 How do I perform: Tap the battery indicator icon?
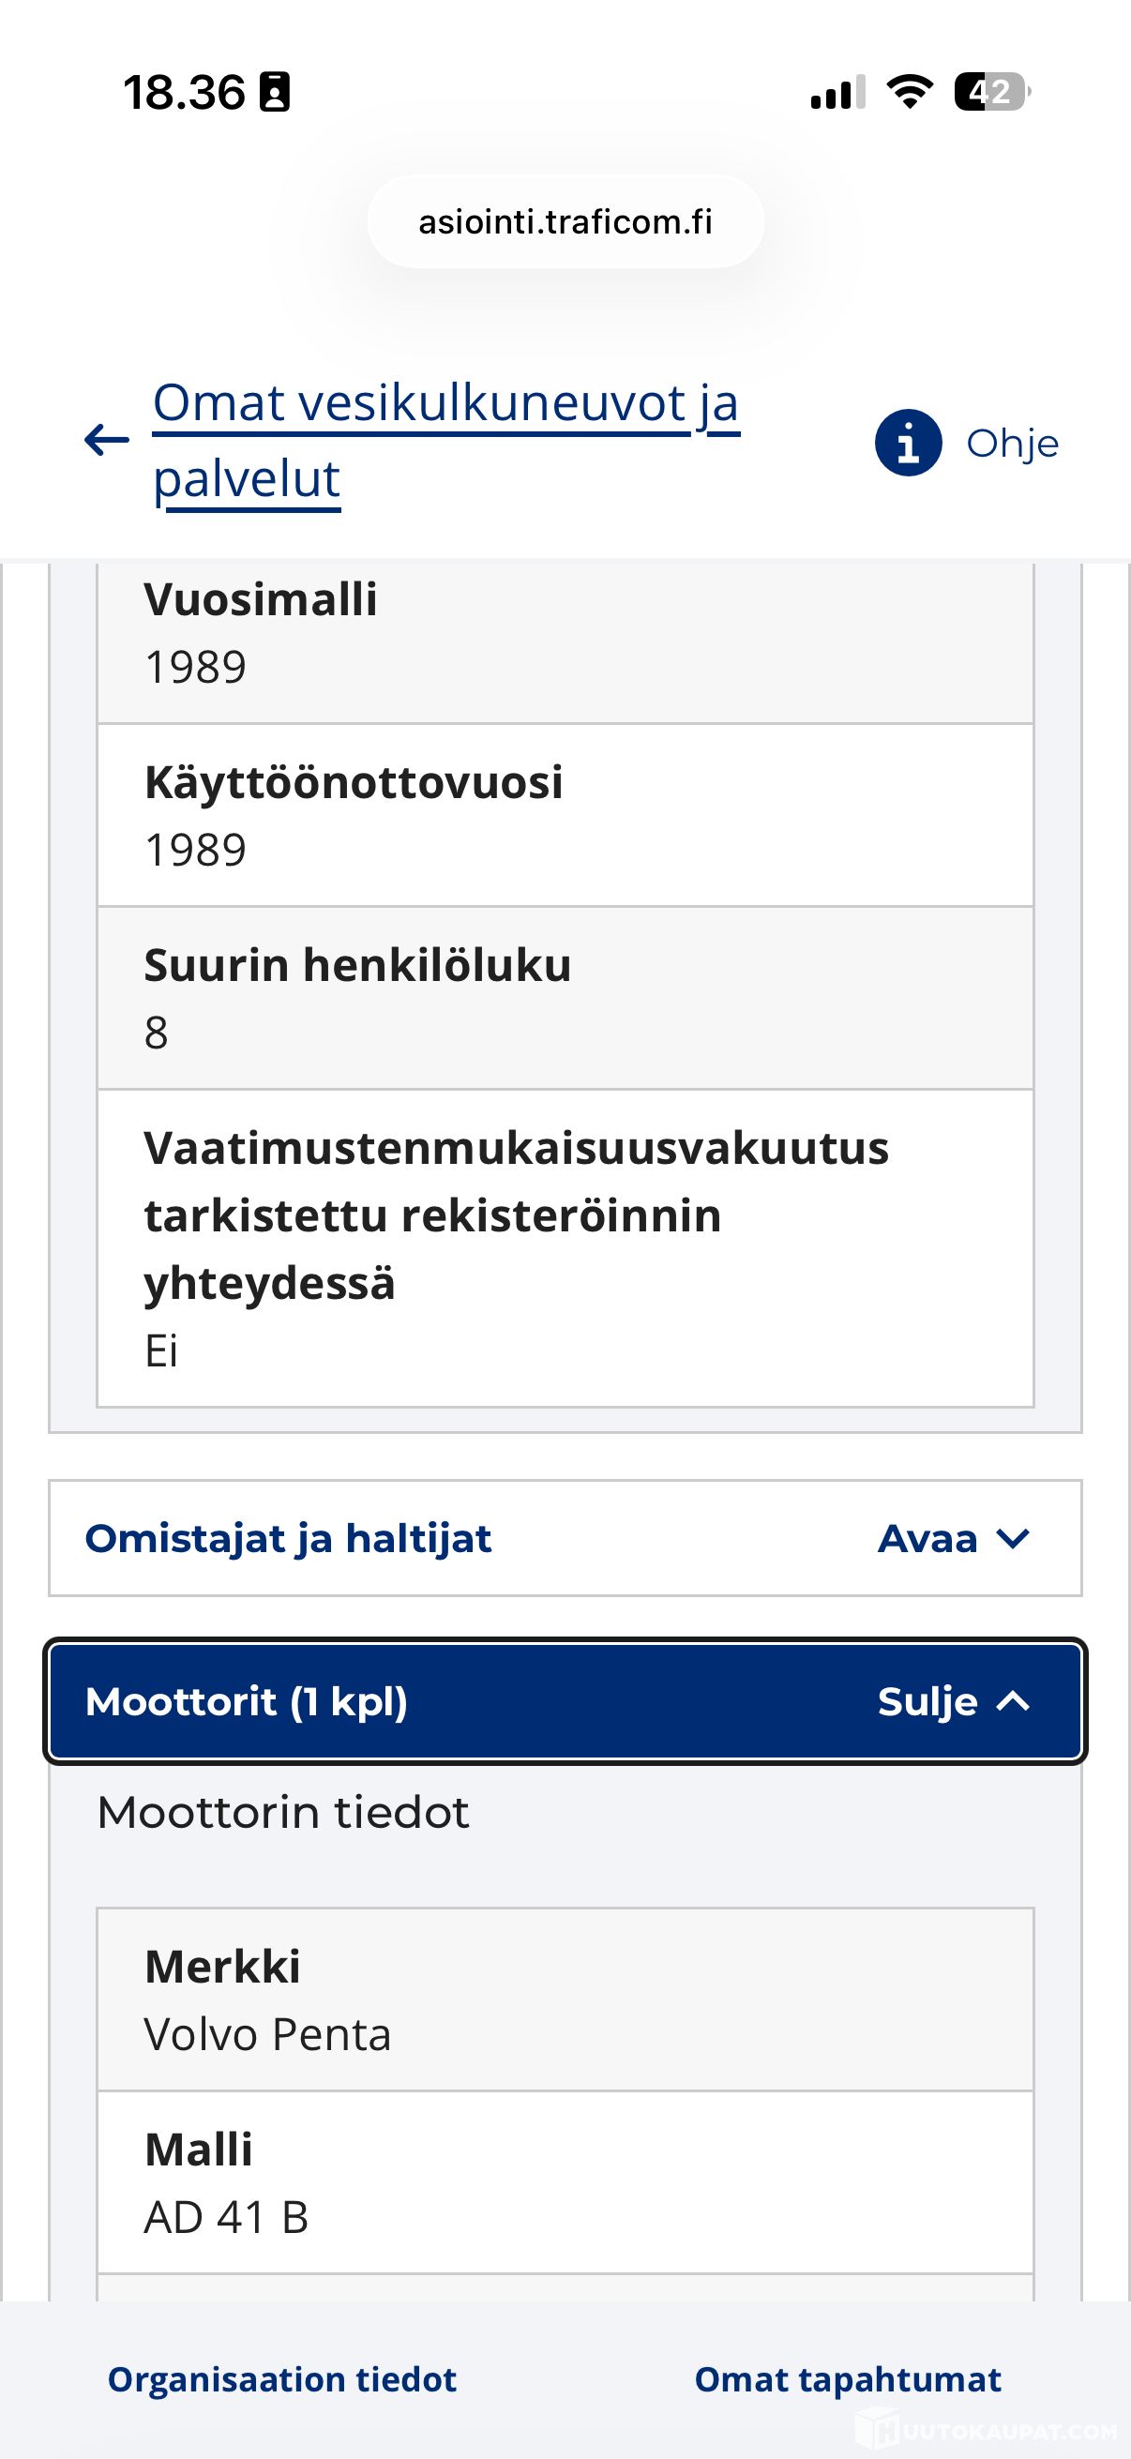tap(992, 93)
